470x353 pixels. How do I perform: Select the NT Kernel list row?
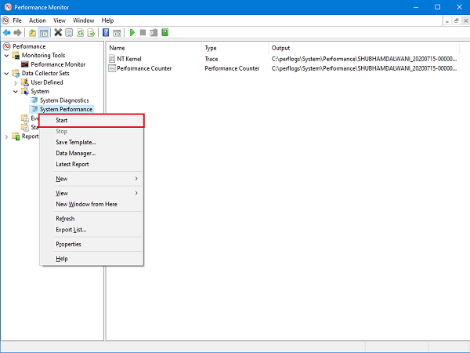(284, 59)
